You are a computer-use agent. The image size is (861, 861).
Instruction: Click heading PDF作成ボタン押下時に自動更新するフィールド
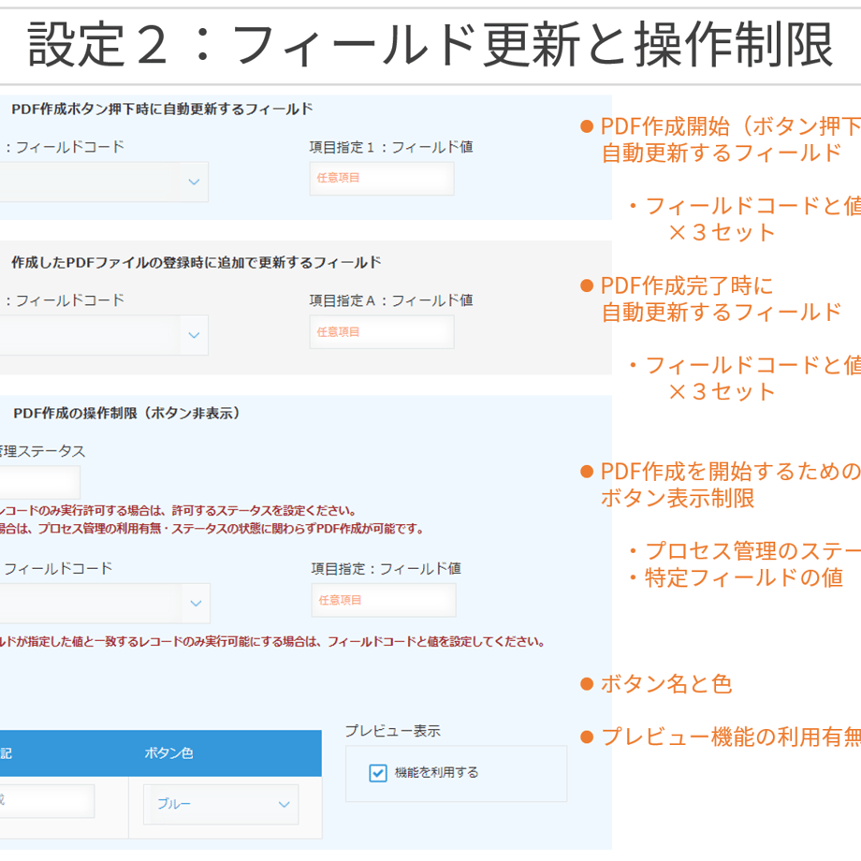click(x=162, y=109)
